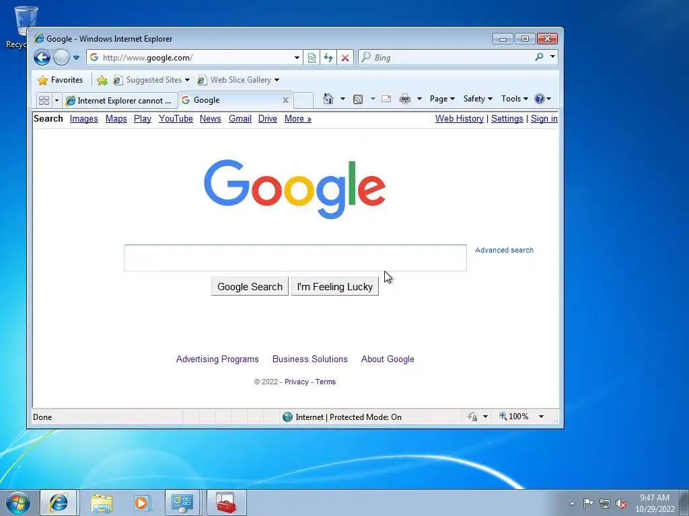The height and width of the screenshot is (516, 689).
Task: Open the Images link
Action: (x=84, y=119)
